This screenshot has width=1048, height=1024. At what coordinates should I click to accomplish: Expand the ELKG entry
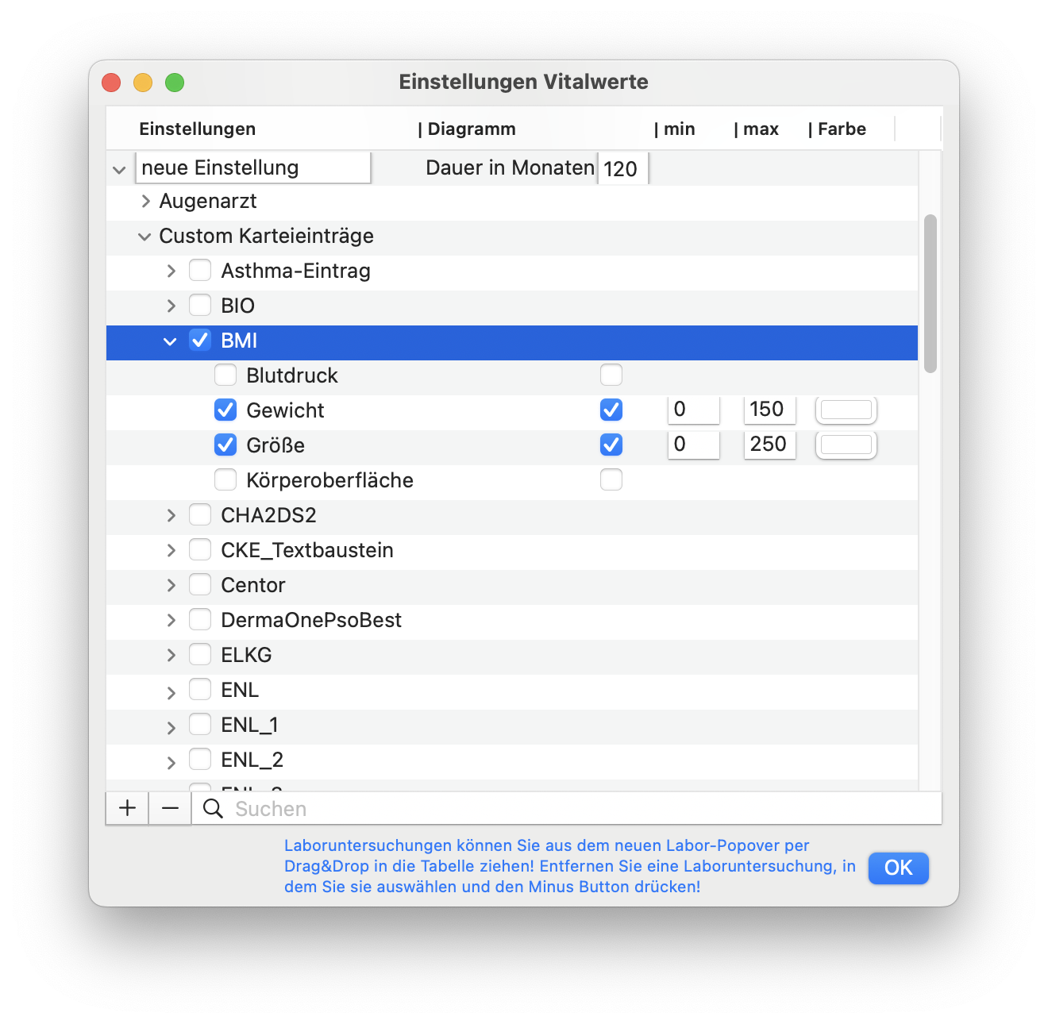click(171, 656)
